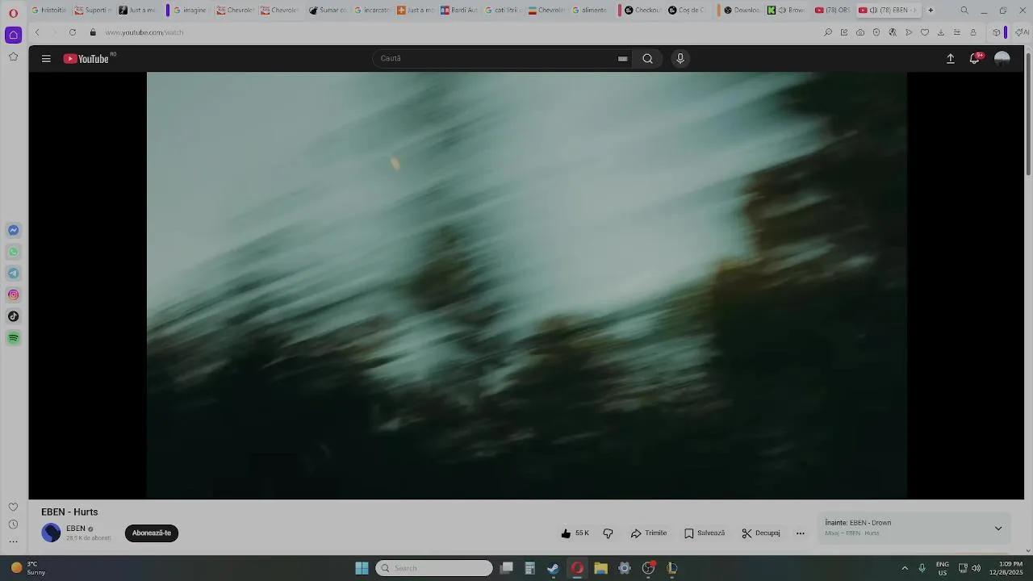Switch ENG US input language
The height and width of the screenshot is (581, 1033).
pos(943,568)
